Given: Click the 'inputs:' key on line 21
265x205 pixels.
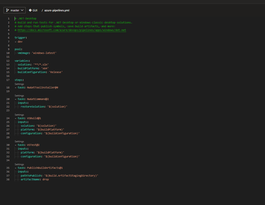Looking at the screenshot, I should [x=23, y=103].
